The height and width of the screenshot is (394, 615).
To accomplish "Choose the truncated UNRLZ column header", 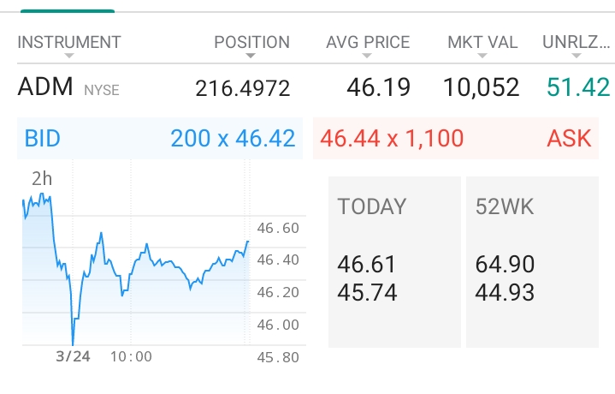I will pos(576,42).
